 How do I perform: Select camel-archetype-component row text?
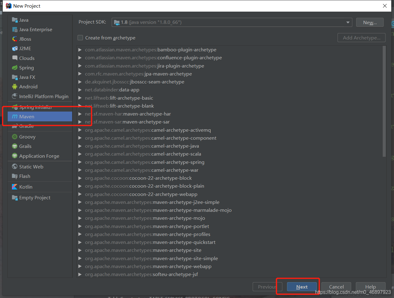tap(151, 138)
